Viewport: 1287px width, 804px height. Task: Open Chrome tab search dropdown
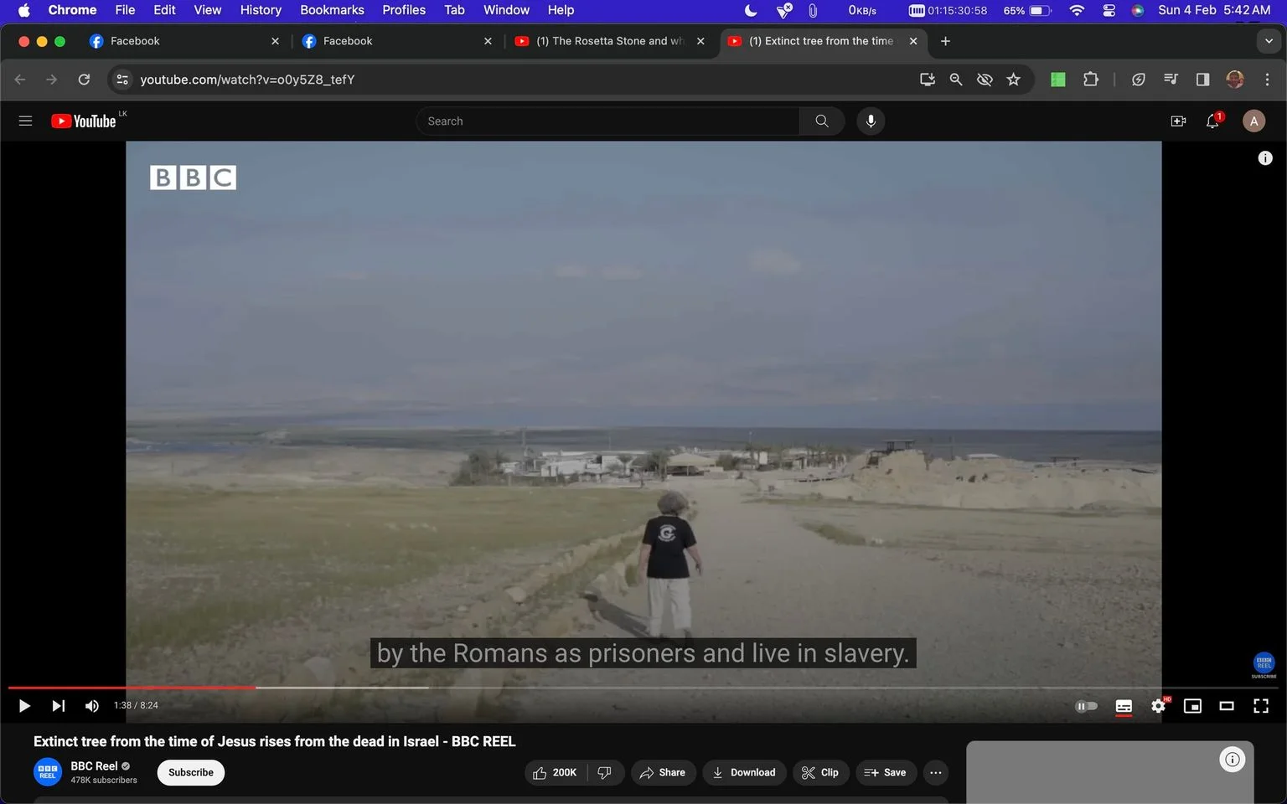[1269, 41]
